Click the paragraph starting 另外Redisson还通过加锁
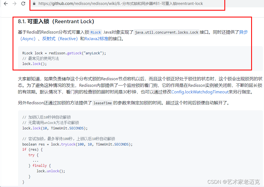The width and height of the screenshot is (264, 187). coord(124,103)
